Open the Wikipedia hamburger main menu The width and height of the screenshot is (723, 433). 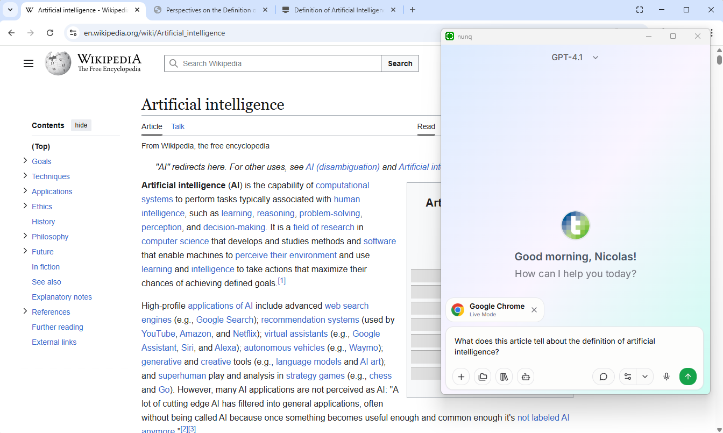click(x=29, y=63)
